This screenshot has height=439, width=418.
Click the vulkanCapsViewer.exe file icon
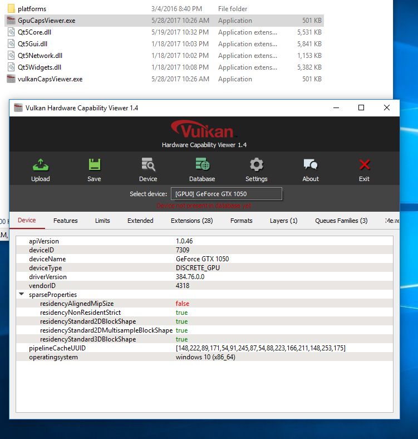(11, 79)
